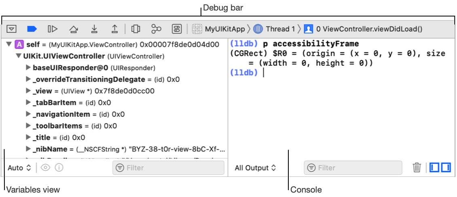Toggle the variables view pane button
457x197 pixels.
tap(434, 168)
